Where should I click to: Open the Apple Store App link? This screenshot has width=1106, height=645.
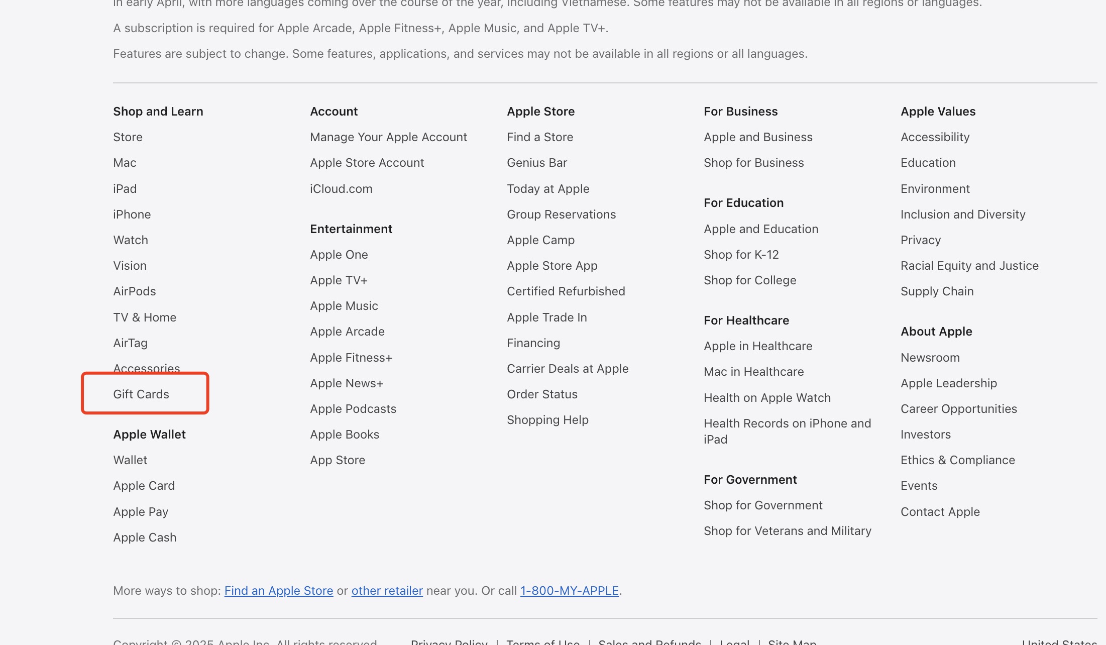coord(552,265)
